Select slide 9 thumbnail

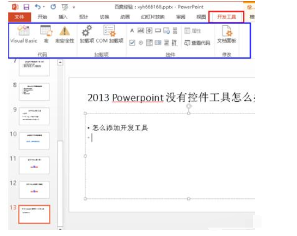(x=34, y=116)
